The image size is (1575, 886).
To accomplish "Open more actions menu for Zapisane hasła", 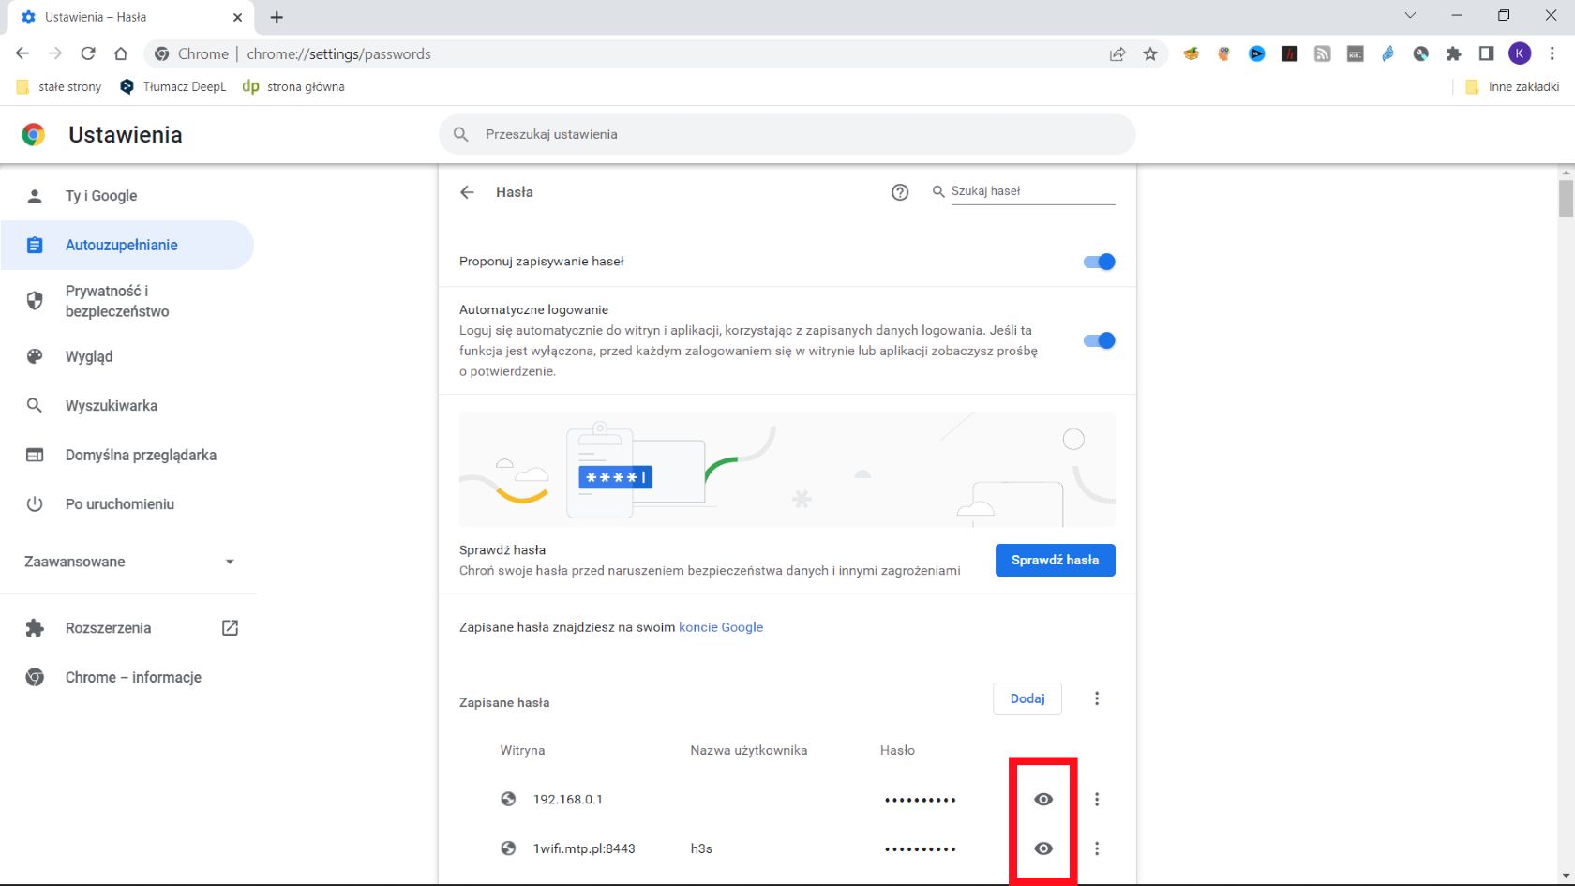I will [1096, 698].
